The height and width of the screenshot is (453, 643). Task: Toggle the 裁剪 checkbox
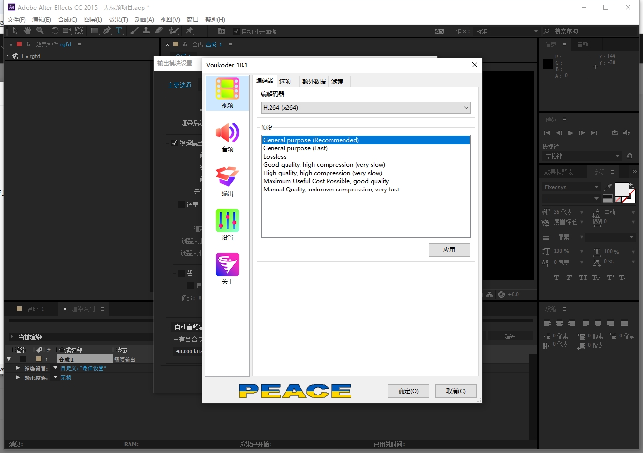[x=182, y=273]
